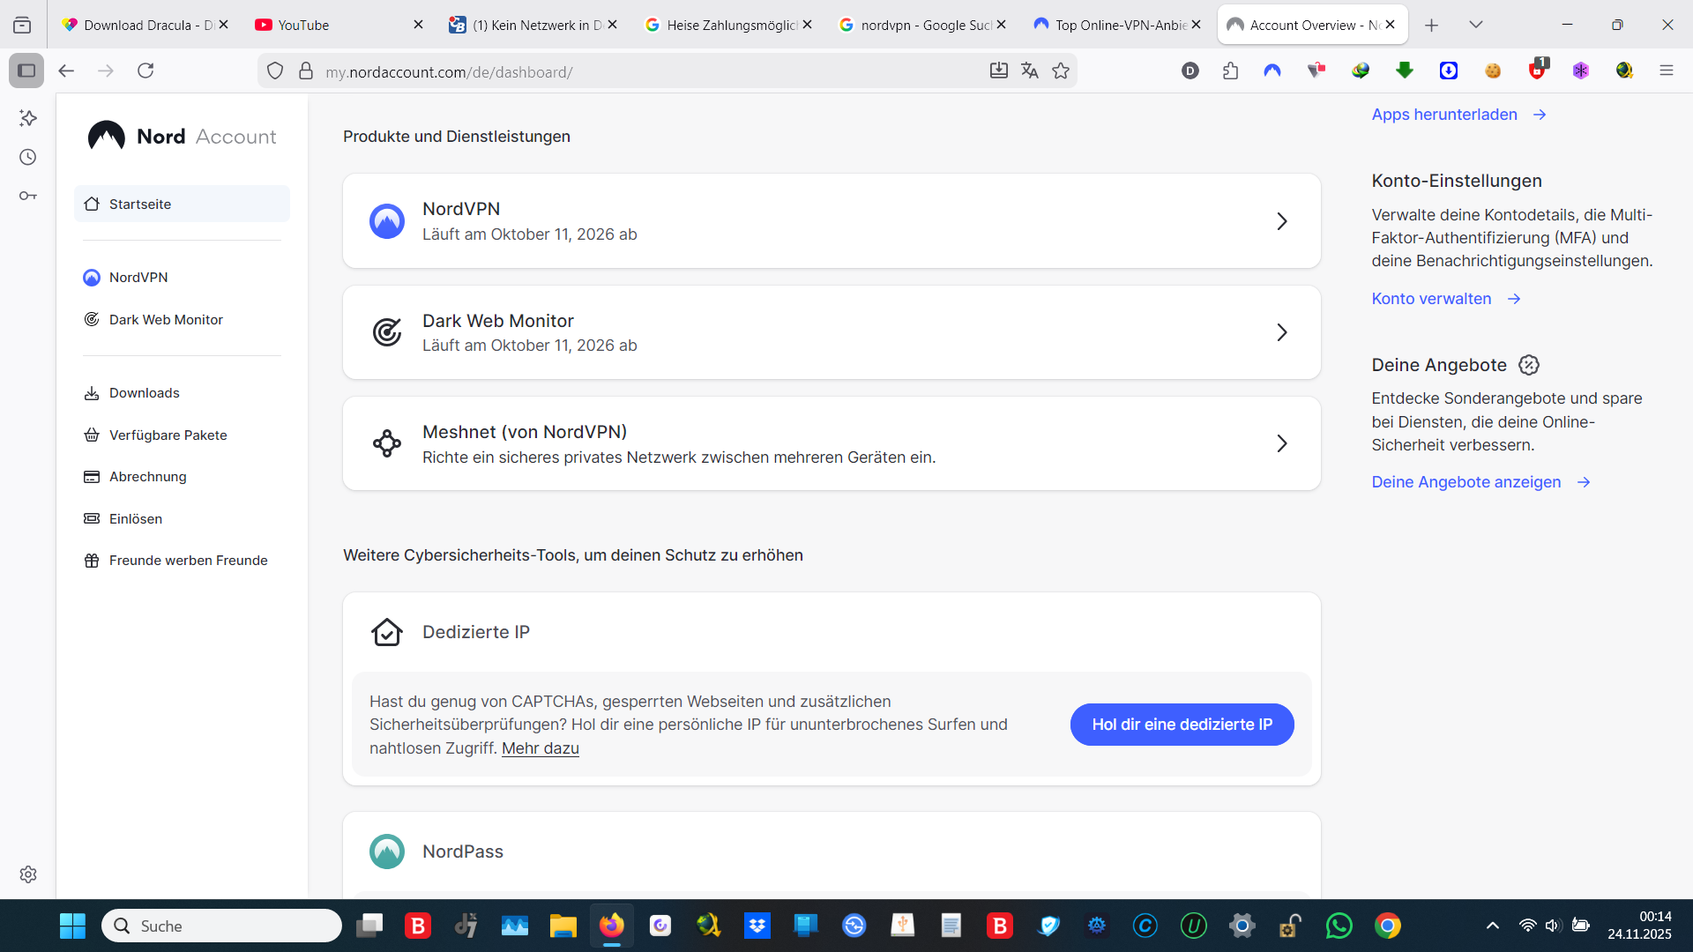The width and height of the screenshot is (1693, 952).
Task: Toggle the Firefox sidebar panel button
Action: pos(26,71)
